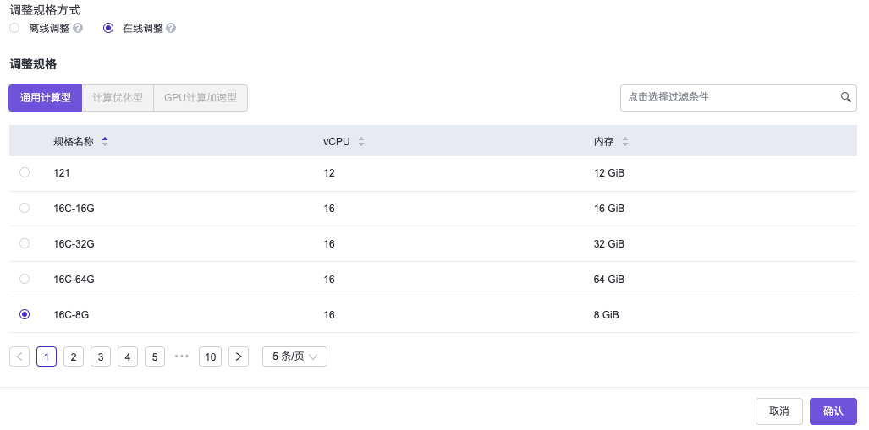Choose the 121 spec radio button
Viewport: 869px width, 430px height.
tap(25, 172)
